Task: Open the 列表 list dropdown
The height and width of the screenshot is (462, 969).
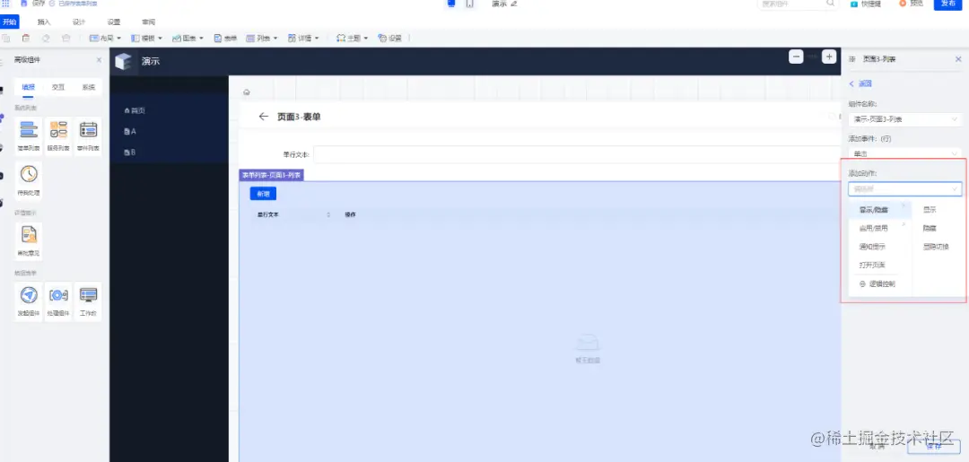Action: click(x=262, y=39)
